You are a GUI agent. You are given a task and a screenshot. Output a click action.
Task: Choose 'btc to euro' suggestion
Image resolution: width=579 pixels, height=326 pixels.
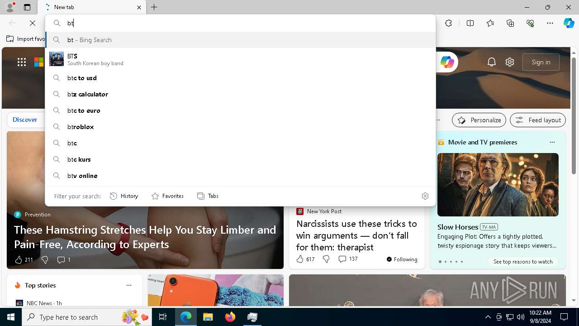[240, 110]
